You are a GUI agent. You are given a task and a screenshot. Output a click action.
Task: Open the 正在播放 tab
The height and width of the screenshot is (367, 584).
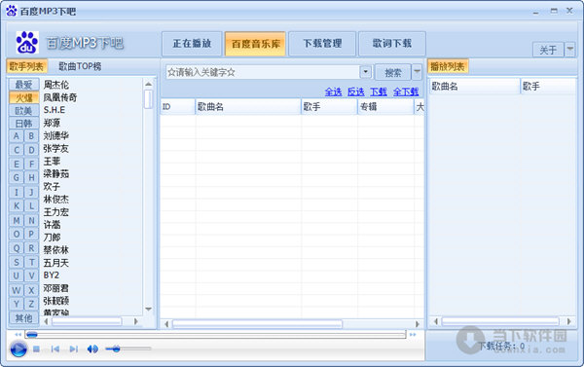(x=192, y=44)
